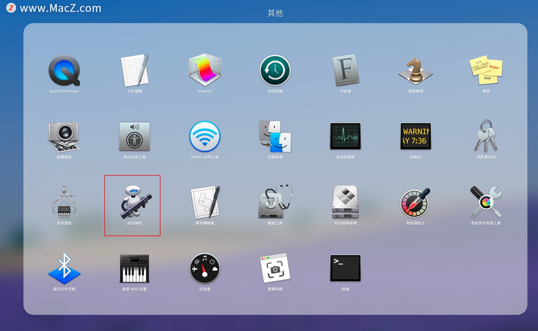The height and width of the screenshot is (331, 538).
Task: Open the Grapher application
Action: tap(205, 70)
